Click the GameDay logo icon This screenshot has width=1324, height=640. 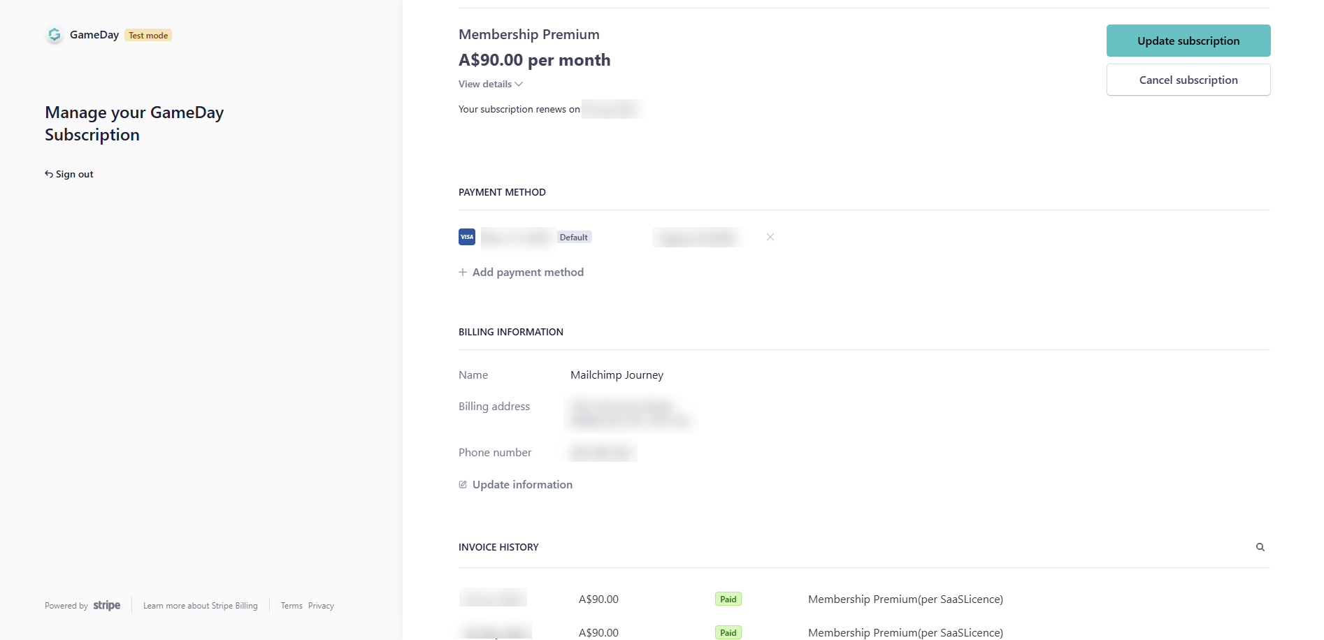point(55,35)
